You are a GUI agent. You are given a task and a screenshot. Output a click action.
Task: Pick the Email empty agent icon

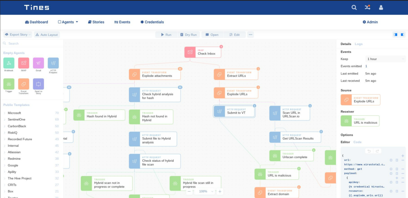point(39,63)
